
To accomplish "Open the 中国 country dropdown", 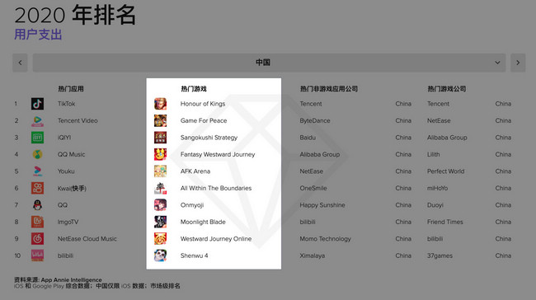I will tap(269, 63).
